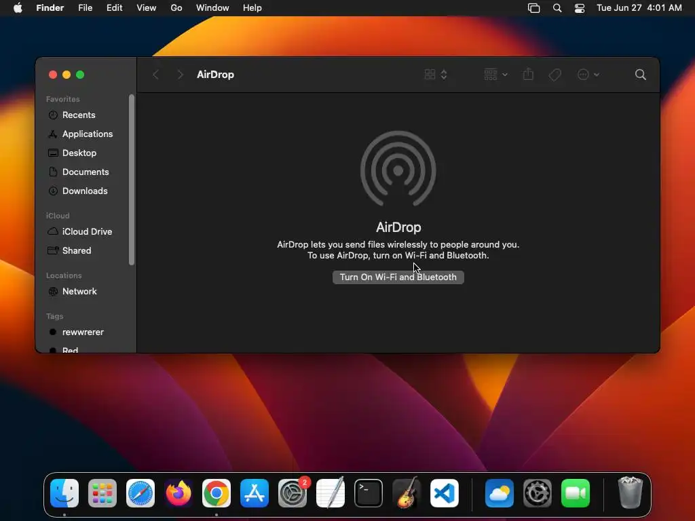Image resolution: width=695 pixels, height=521 pixels.
Task: Zoom the AirDrop window with green button
Action: 80,75
